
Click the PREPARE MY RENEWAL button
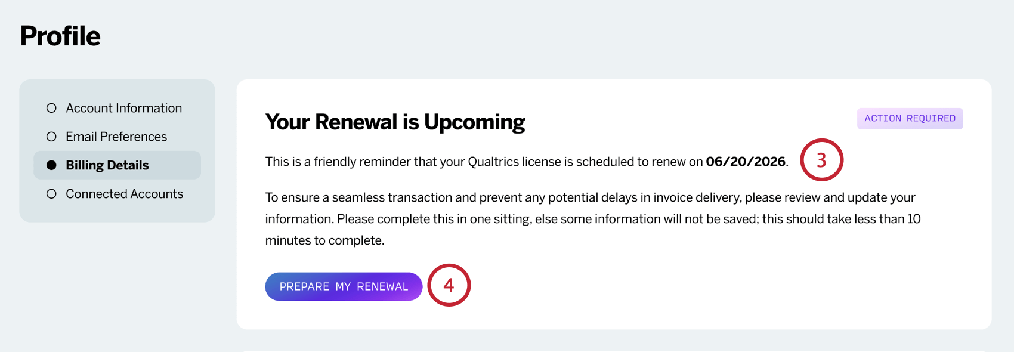pos(344,286)
